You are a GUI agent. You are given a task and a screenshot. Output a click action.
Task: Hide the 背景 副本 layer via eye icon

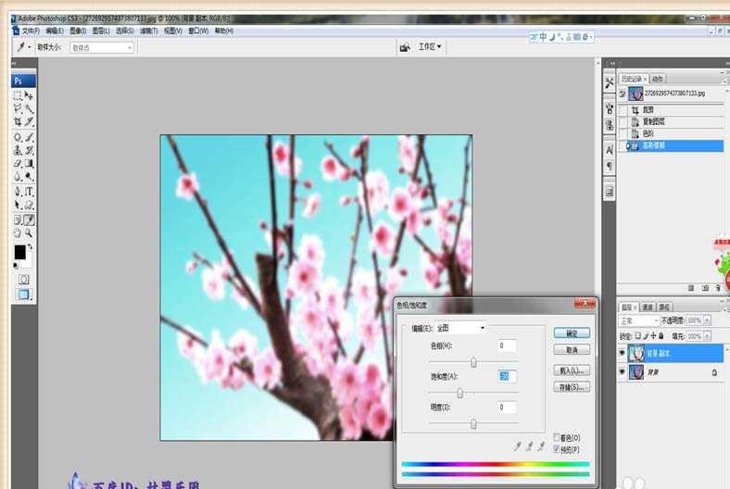(622, 353)
